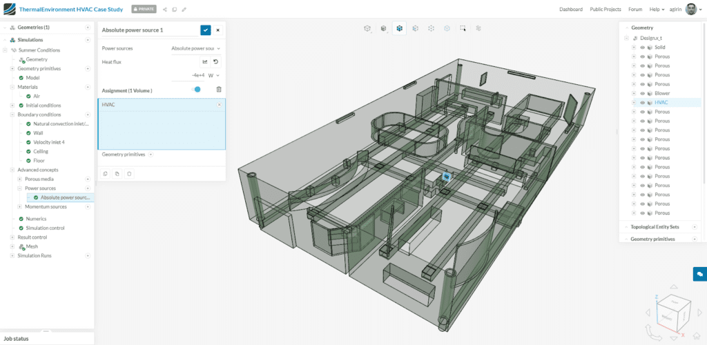Click the blue highlighted HVAC volume in viewer

(447, 177)
